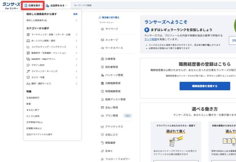Open 時間報酬管理 clock icon
The height and width of the screenshot is (162, 236).
coord(102,91)
